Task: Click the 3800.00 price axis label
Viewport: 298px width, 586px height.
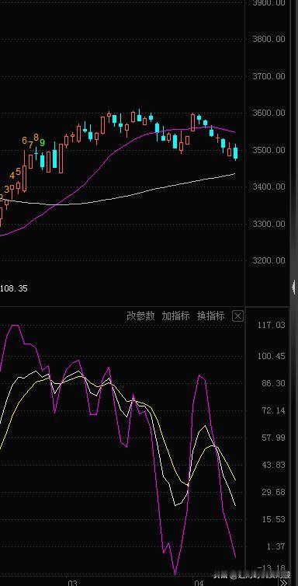Action: (x=269, y=39)
